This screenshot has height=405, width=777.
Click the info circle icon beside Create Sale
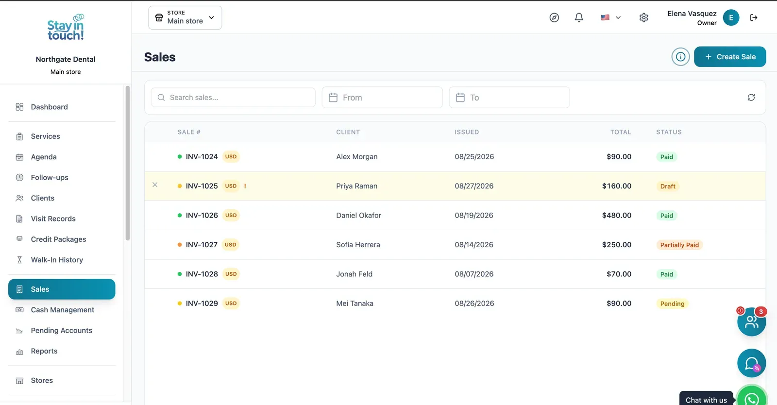pos(681,57)
